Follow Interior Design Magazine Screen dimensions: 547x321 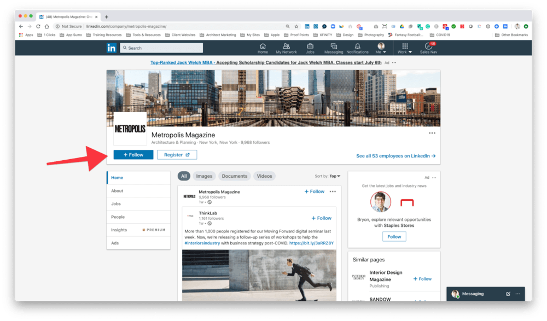click(422, 279)
